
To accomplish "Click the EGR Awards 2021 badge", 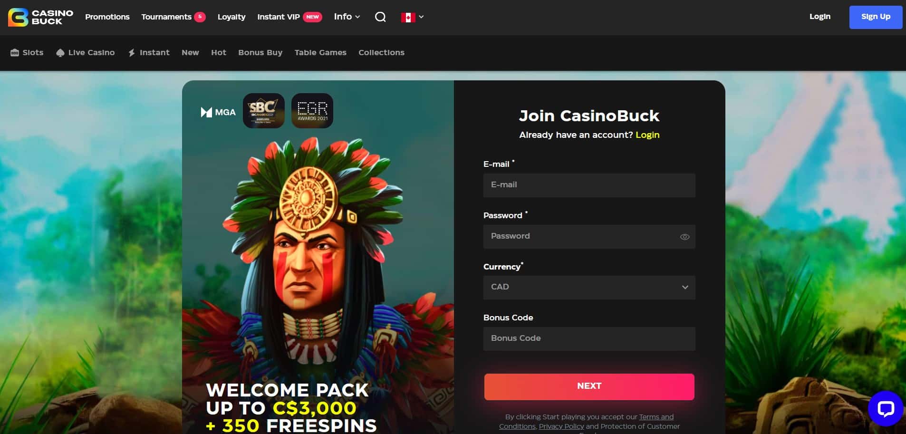I will (x=312, y=111).
